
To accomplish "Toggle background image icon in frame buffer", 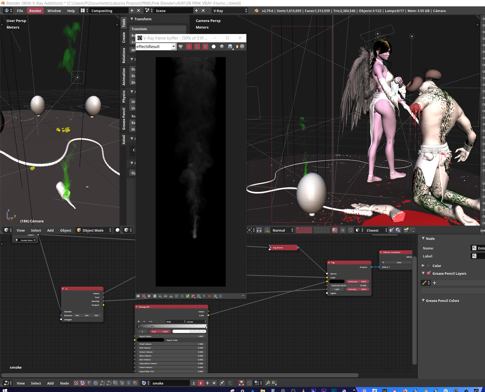I will pyautogui.click(x=188, y=296).
